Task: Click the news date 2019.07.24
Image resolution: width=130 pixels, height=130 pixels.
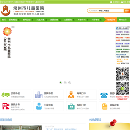Action: 49,126
